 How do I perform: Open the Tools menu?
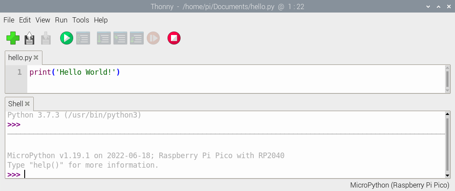(81, 20)
